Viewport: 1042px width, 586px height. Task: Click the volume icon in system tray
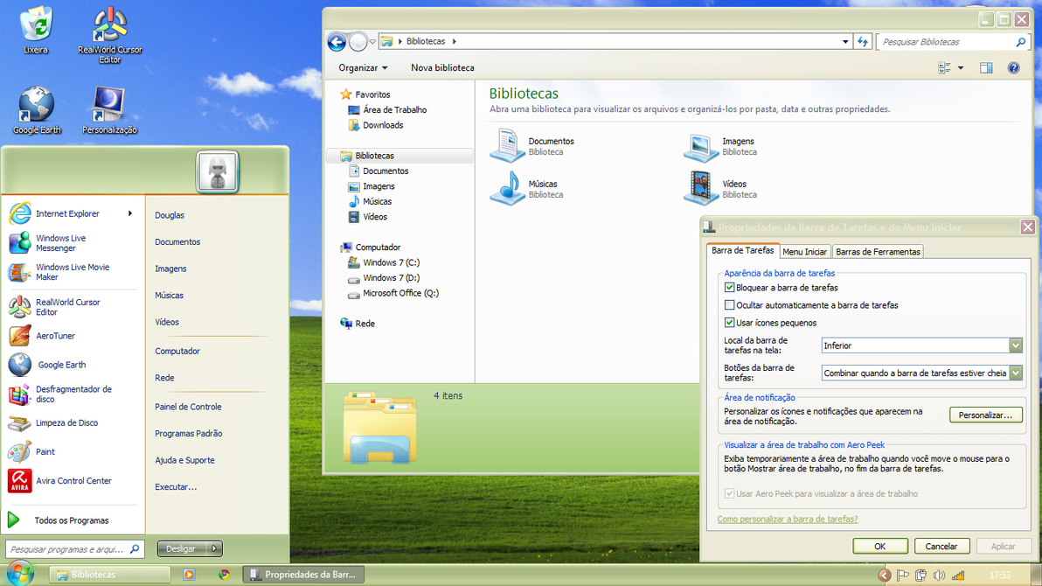pos(939,576)
